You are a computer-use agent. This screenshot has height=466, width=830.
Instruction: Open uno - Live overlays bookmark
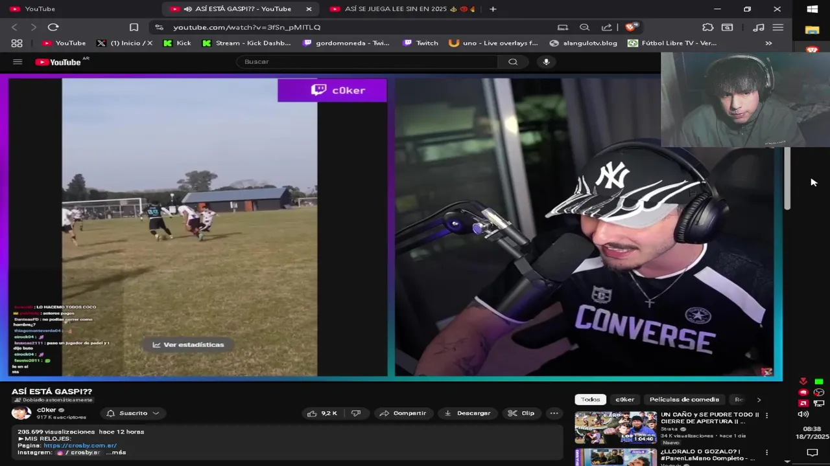(493, 43)
